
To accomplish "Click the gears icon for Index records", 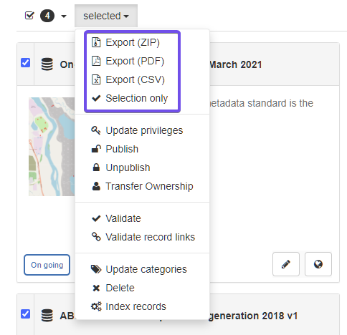I will [x=96, y=306].
